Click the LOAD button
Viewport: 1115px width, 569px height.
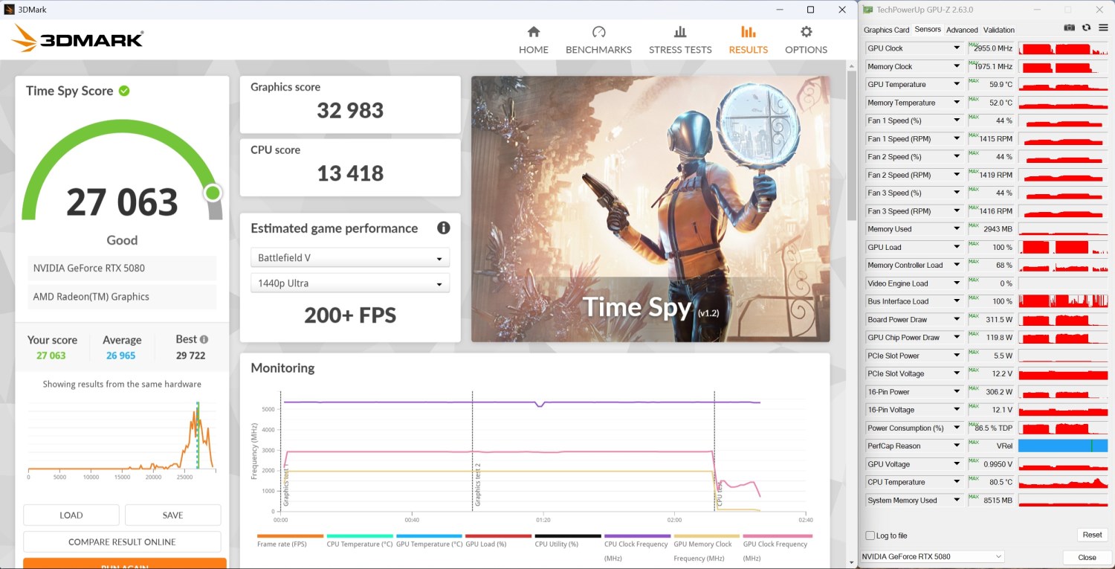[71, 515]
